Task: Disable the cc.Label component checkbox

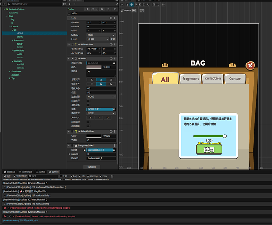Action: pos(73,58)
